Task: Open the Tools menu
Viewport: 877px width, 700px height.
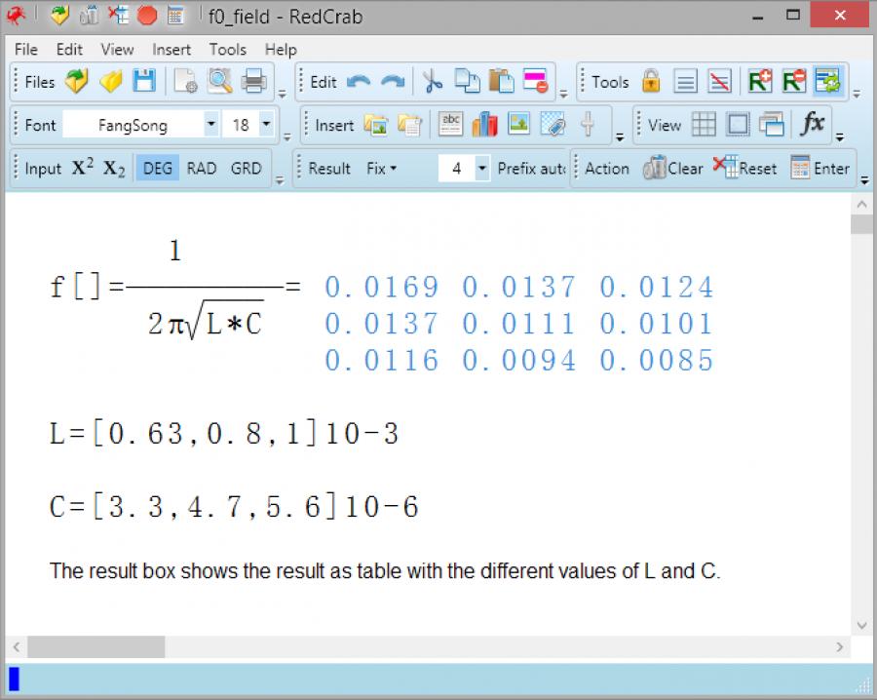Action: tap(228, 50)
